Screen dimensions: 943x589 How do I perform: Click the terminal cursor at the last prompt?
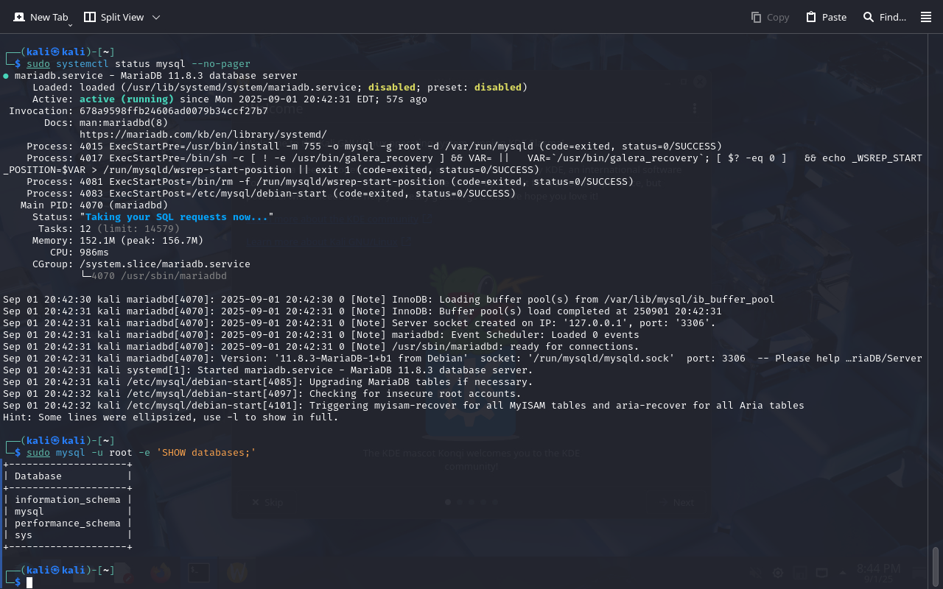(29, 582)
